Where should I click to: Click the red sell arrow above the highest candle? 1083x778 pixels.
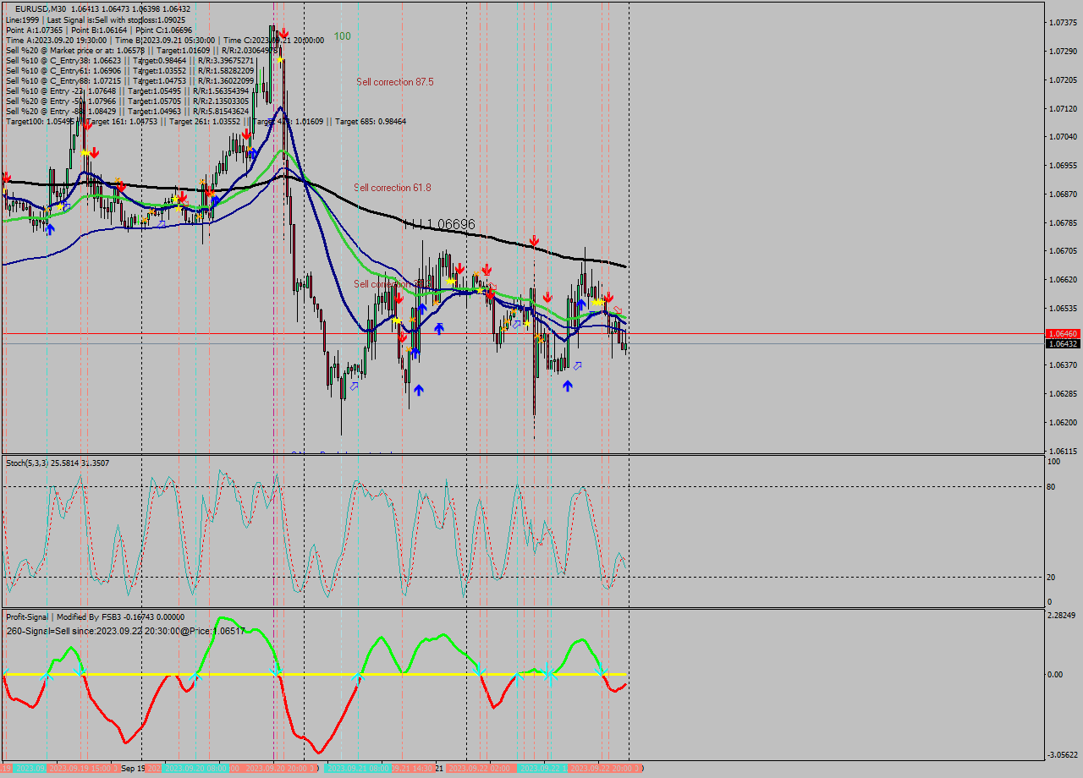(x=284, y=33)
